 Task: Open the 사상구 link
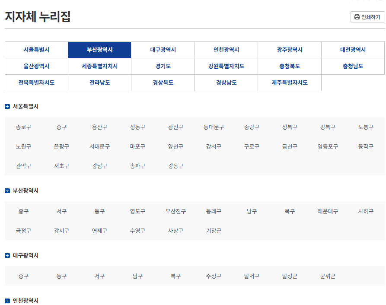[x=175, y=231]
